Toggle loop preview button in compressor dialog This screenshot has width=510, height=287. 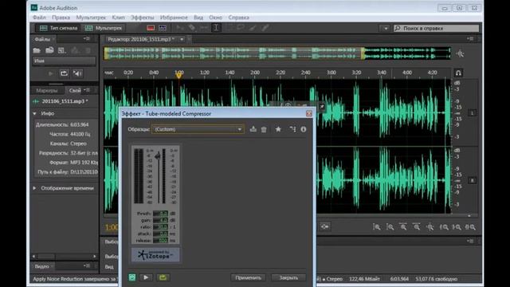point(163,277)
